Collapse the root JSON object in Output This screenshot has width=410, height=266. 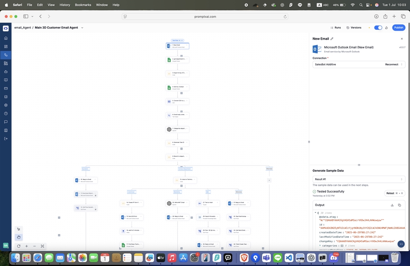316,212
